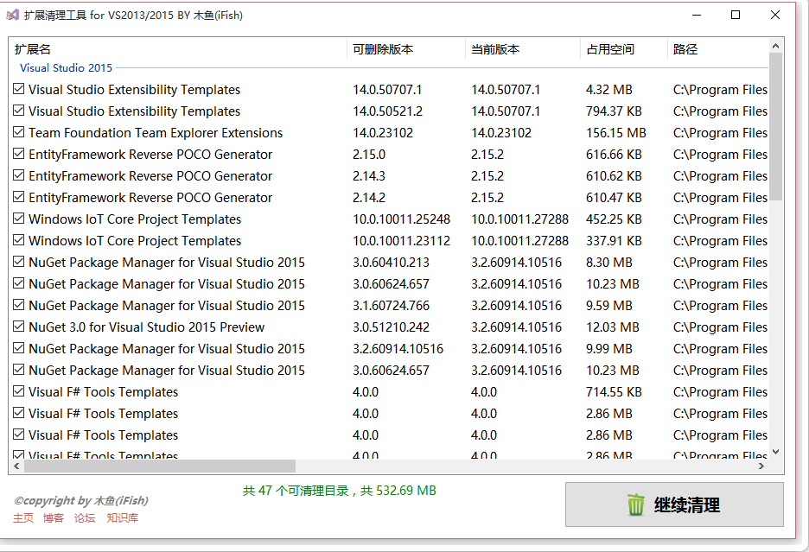Click the horizontal scrollbar left arrow
The height and width of the screenshot is (552, 809).
click(16, 466)
